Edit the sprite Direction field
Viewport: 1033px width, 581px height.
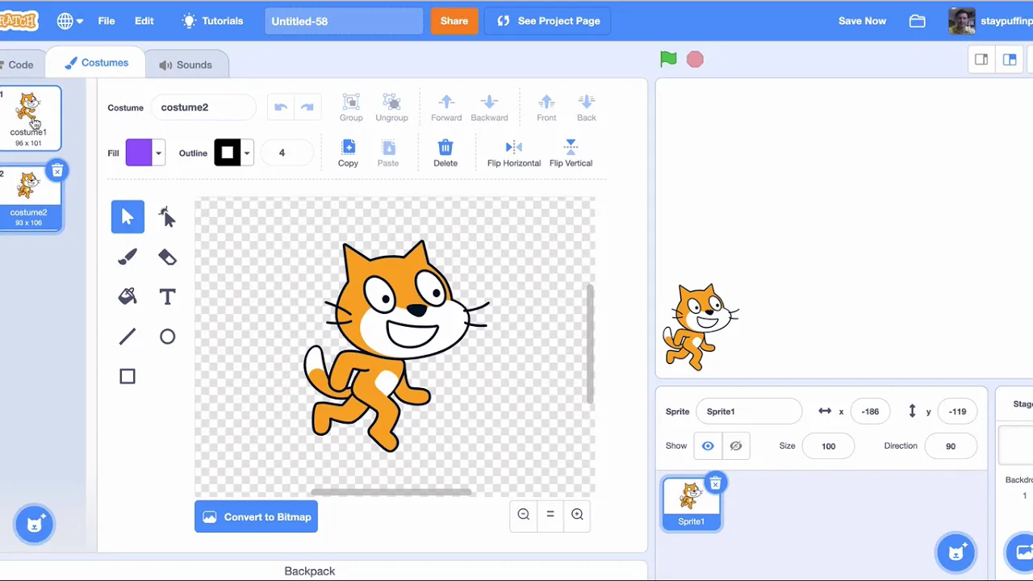[951, 445]
